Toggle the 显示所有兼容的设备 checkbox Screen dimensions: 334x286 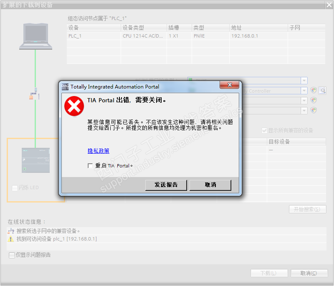(264, 131)
